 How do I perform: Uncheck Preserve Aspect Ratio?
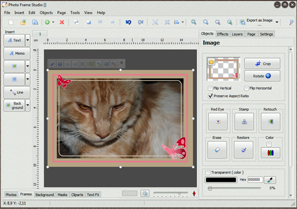(210, 96)
